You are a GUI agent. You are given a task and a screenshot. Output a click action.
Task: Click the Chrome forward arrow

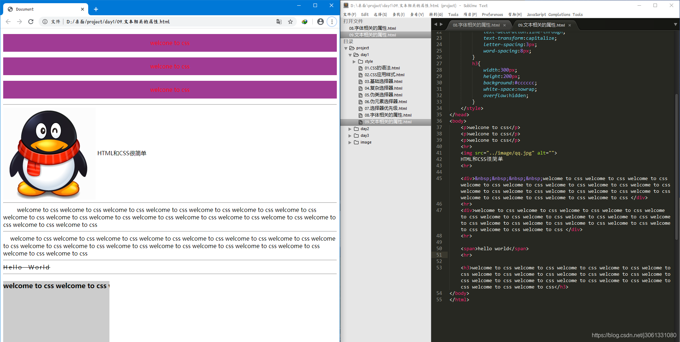(x=19, y=22)
